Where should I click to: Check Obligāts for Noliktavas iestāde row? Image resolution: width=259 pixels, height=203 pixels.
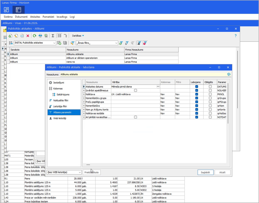click(210, 113)
